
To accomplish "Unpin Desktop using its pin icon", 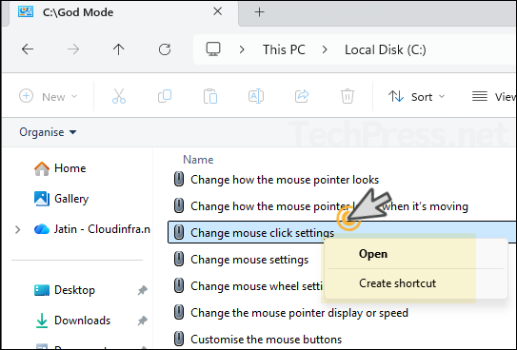I will 143,290.
